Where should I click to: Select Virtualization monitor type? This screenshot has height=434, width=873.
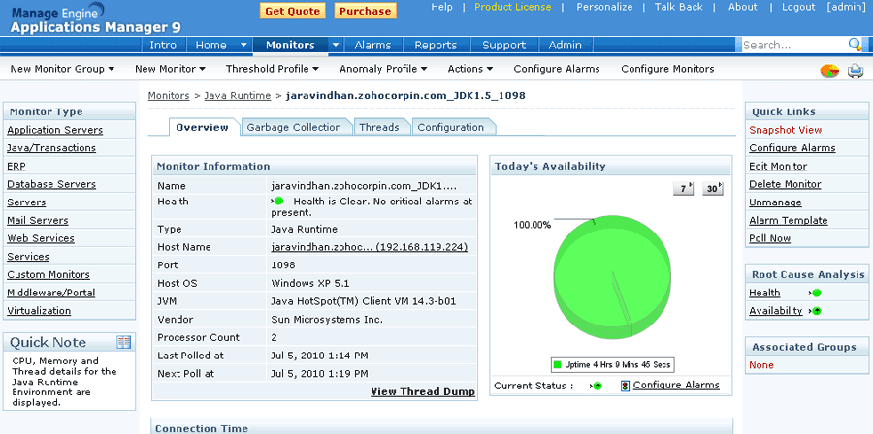39,311
